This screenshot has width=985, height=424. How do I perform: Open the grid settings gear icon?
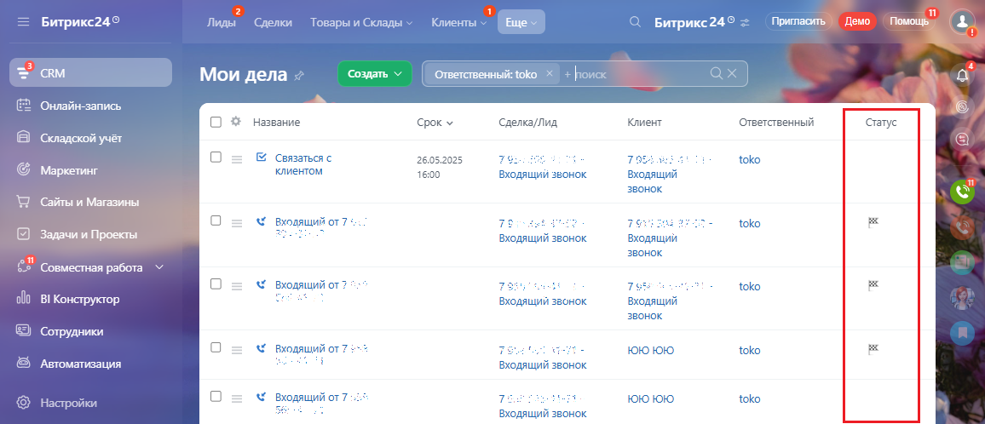[236, 122]
